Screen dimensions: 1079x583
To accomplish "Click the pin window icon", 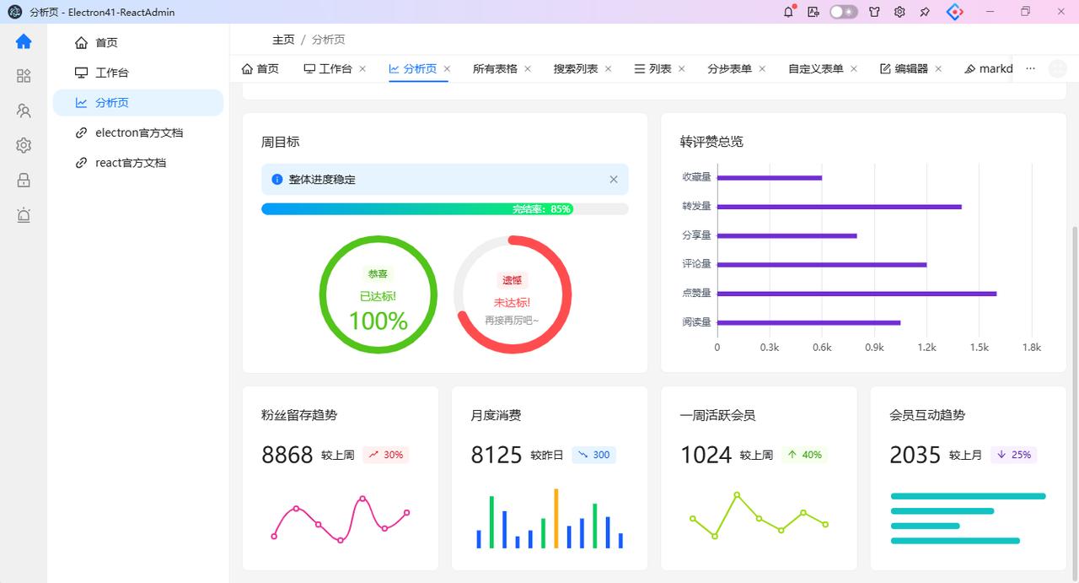I will coord(925,12).
